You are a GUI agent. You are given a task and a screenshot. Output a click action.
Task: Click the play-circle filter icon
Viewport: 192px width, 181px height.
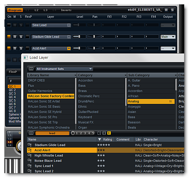coord(99,133)
